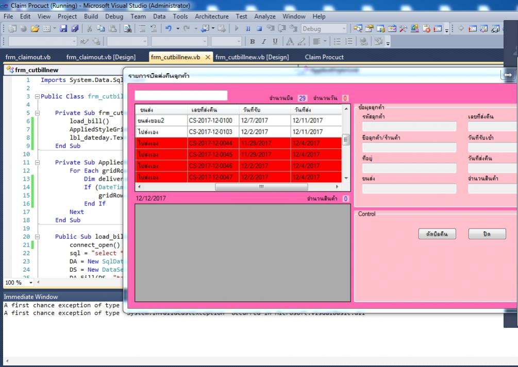518x367 pixels.
Task: Click the bill grid horizontal scrollbar thumb
Action: click(x=261, y=187)
